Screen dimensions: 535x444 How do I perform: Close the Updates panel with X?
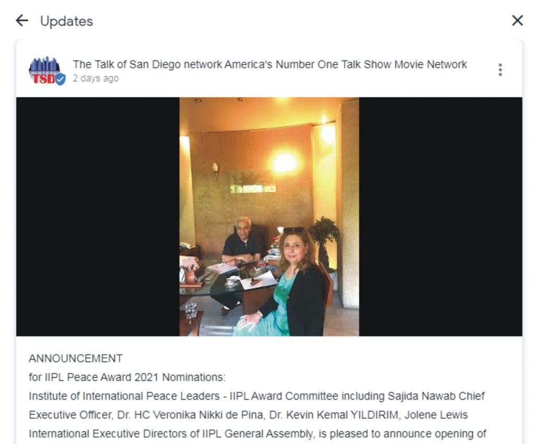coord(518,20)
